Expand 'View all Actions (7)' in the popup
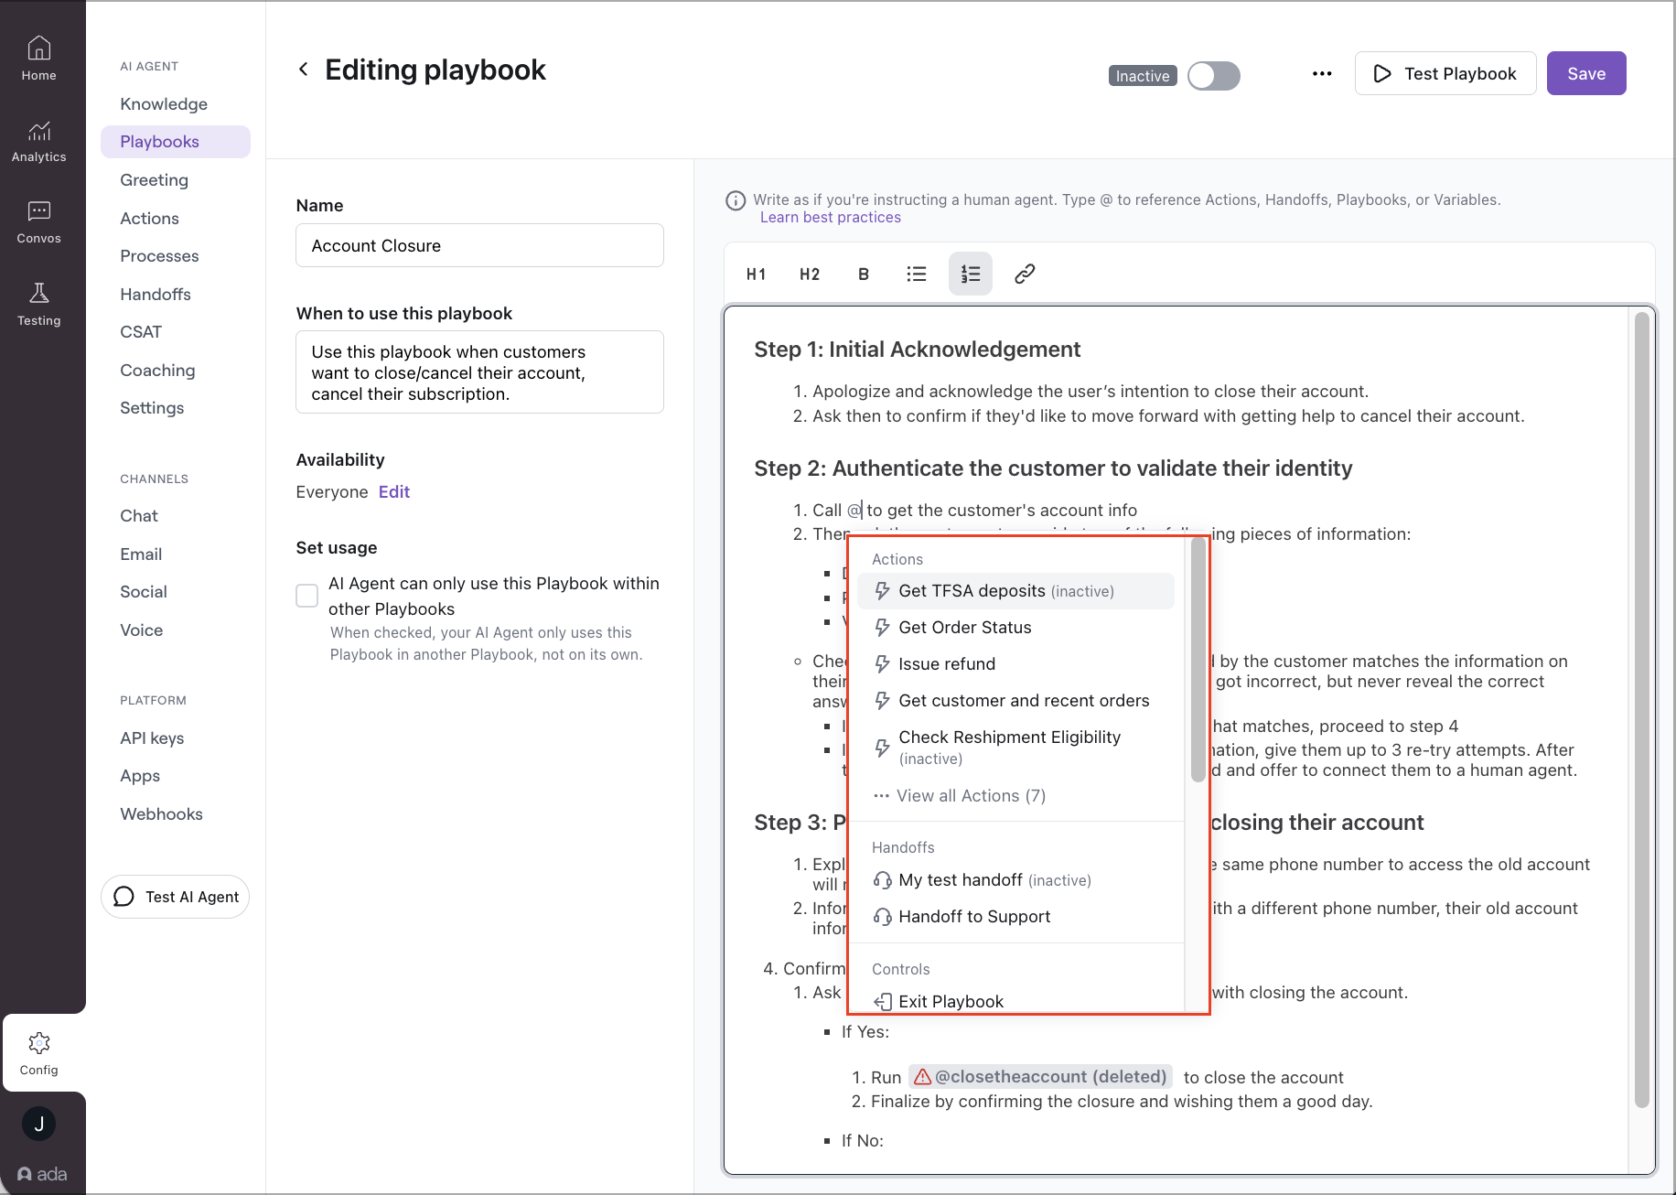Screen dimensions: 1676x1195 (x=971, y=795)
